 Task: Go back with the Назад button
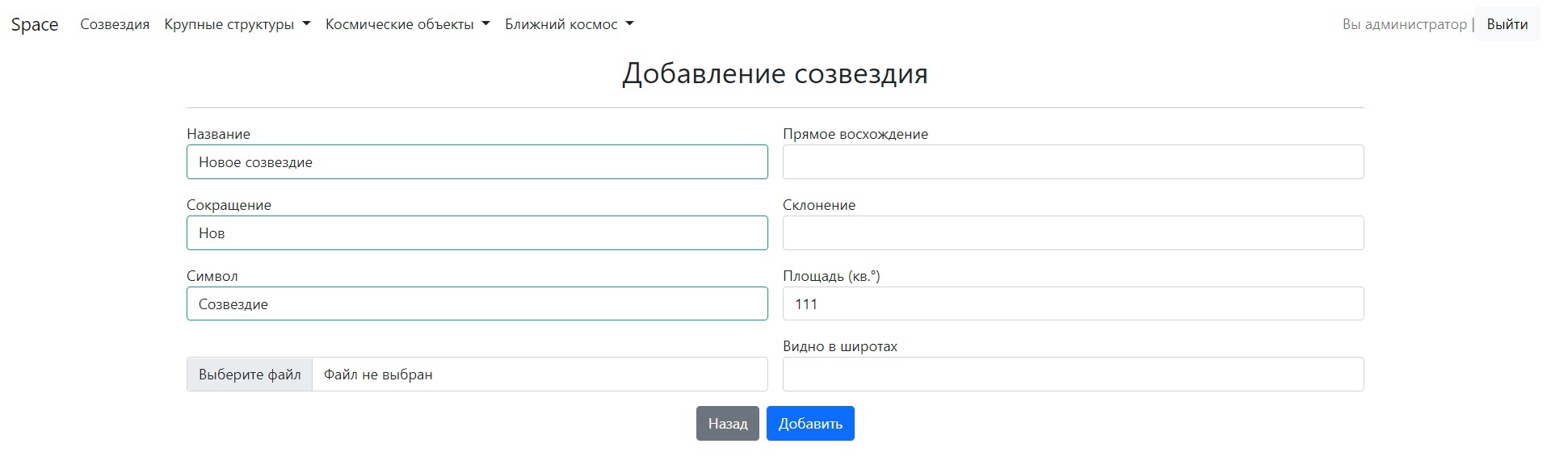tap(728, 424)
